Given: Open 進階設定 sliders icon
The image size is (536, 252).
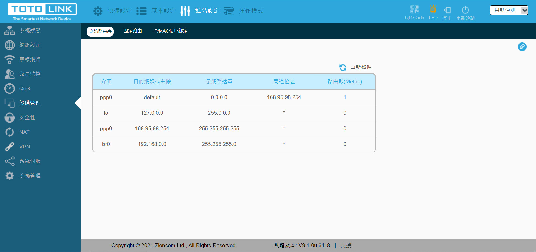Looking at the screenshot, I should (185, 11).
